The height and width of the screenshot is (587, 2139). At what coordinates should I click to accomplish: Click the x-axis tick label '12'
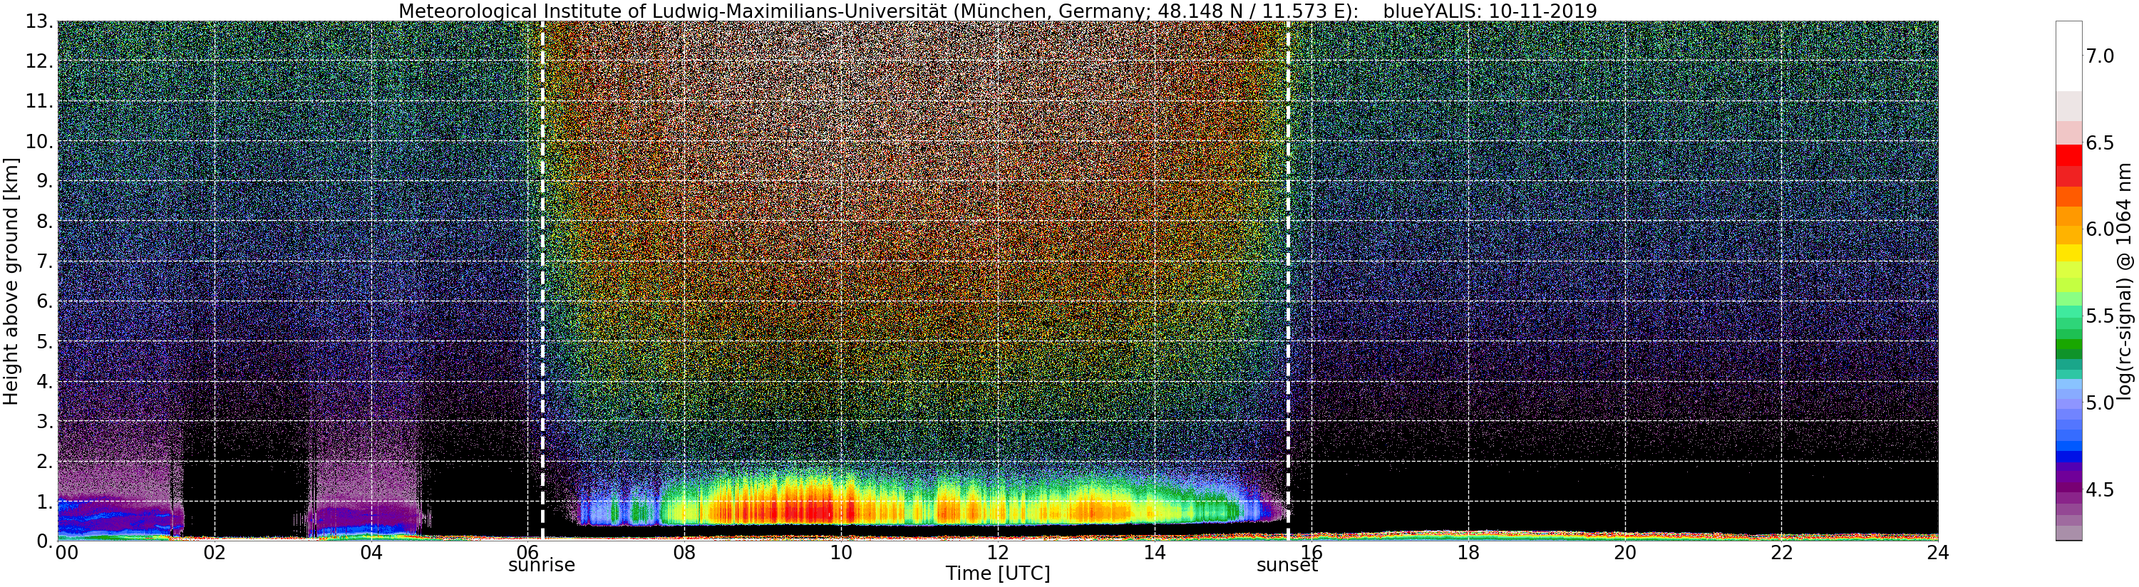pos(997,552)
